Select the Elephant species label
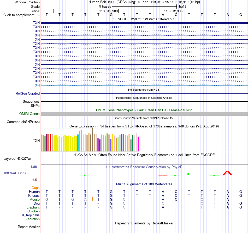 pos(33,207)
